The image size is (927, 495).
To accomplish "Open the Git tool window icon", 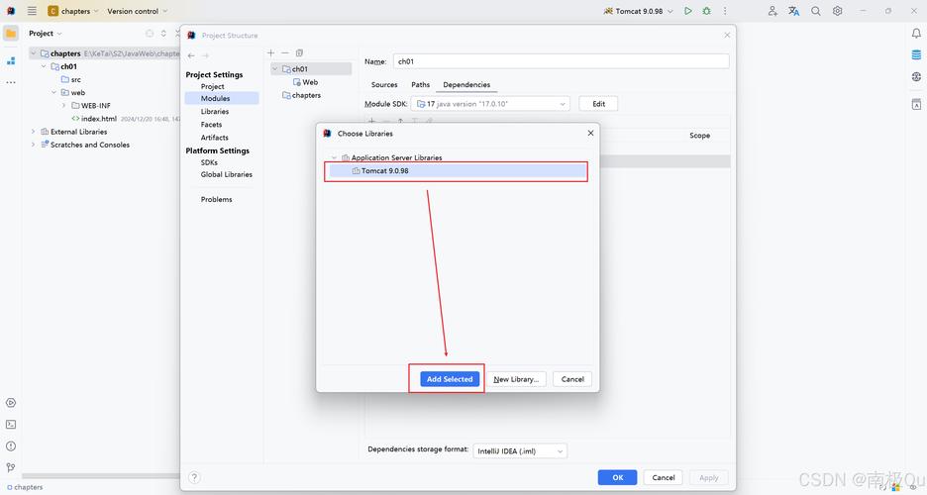I will pos(11,467).
